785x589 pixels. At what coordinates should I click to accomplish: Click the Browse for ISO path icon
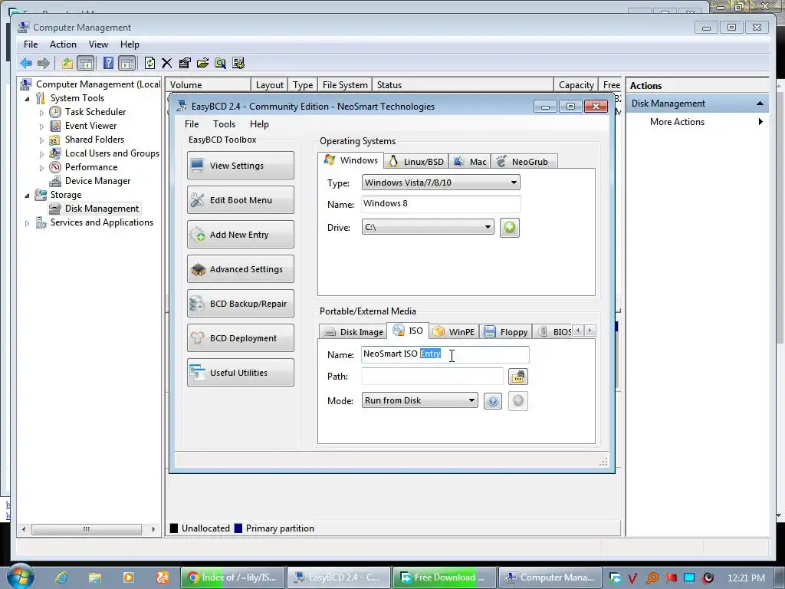[518, 377]
